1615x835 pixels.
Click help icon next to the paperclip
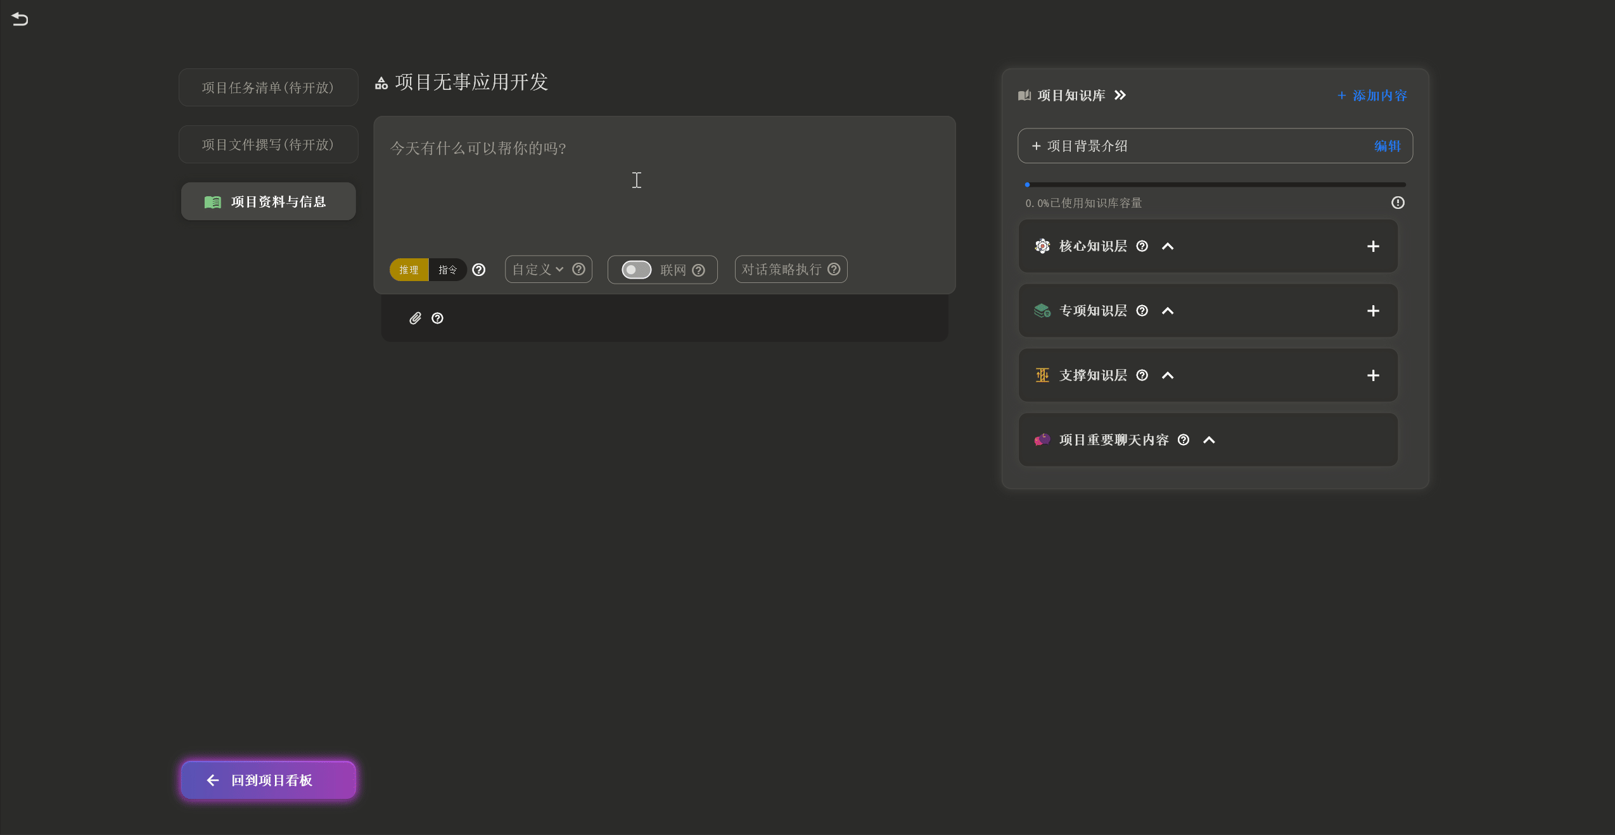[x=437, y=318]
